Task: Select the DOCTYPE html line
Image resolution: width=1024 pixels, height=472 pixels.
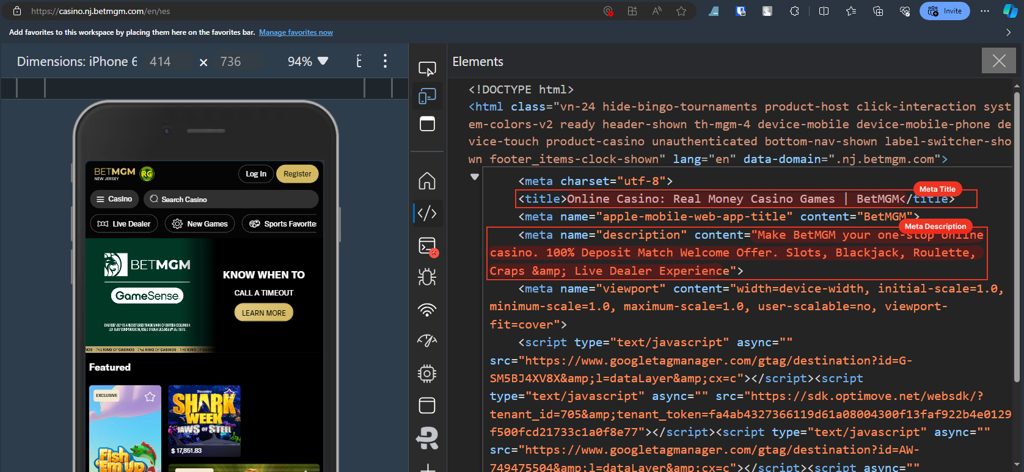Action: click(521, 90)
